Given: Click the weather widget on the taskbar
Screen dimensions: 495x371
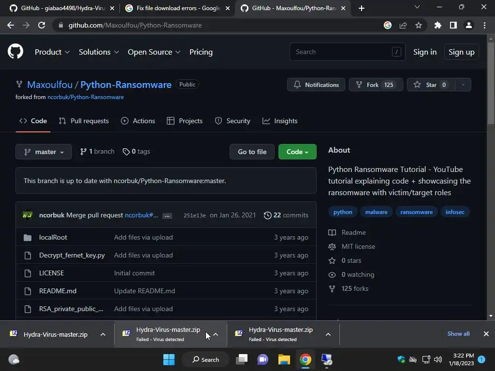Looking at the screenshot, I should pos(14,359).
